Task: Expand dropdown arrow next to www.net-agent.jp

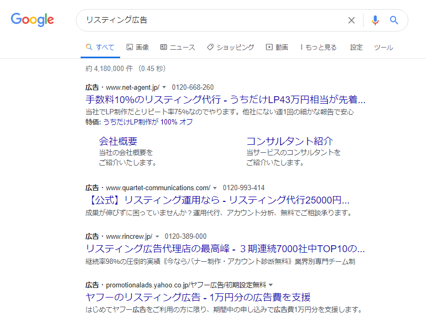Action: pyautogui.click(x=164, y=87)
